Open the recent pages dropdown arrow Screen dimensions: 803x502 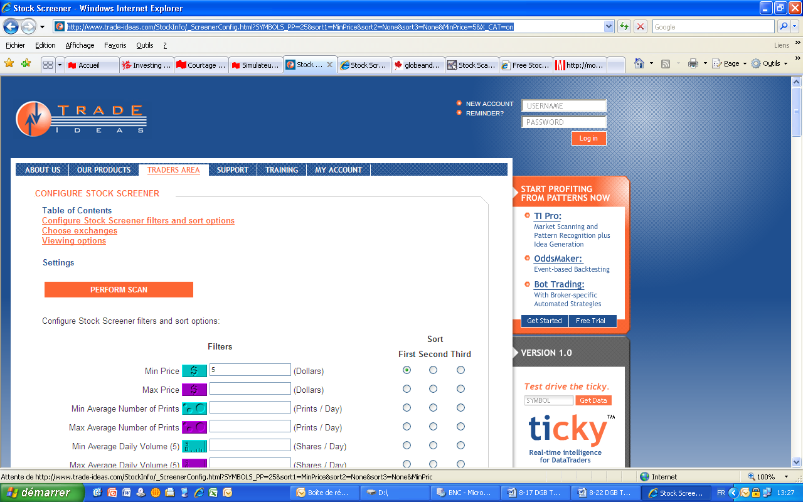click(x=42, y=27)
